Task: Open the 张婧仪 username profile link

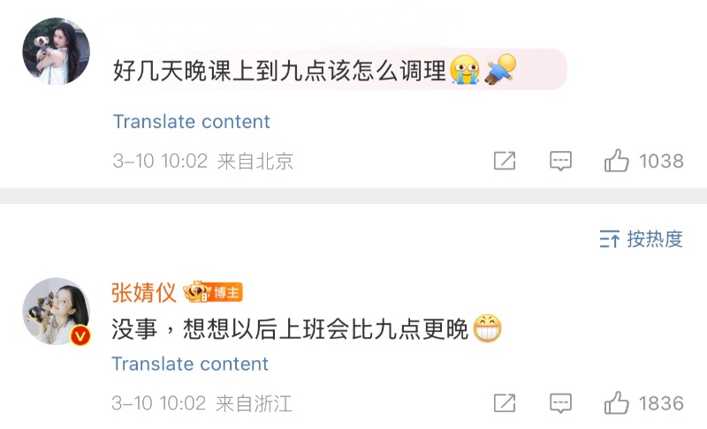Action: 143,292
